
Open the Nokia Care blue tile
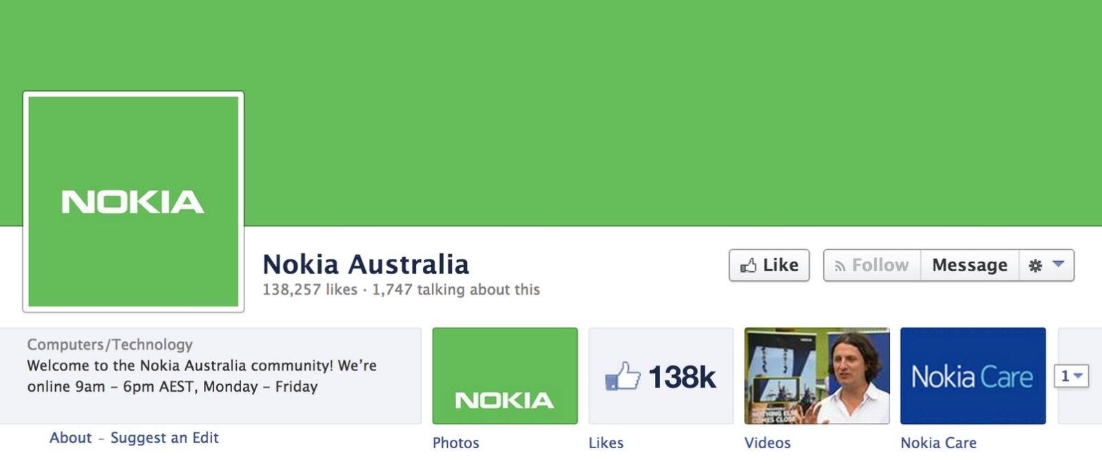[x=973, y=376]
